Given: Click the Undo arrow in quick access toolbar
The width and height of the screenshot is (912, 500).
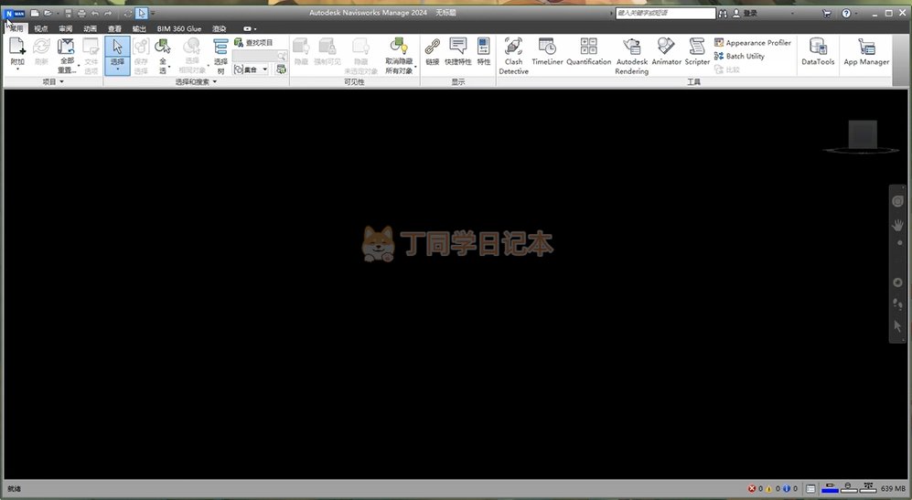Looking at the screenshot, I should (x=95, y=13).
